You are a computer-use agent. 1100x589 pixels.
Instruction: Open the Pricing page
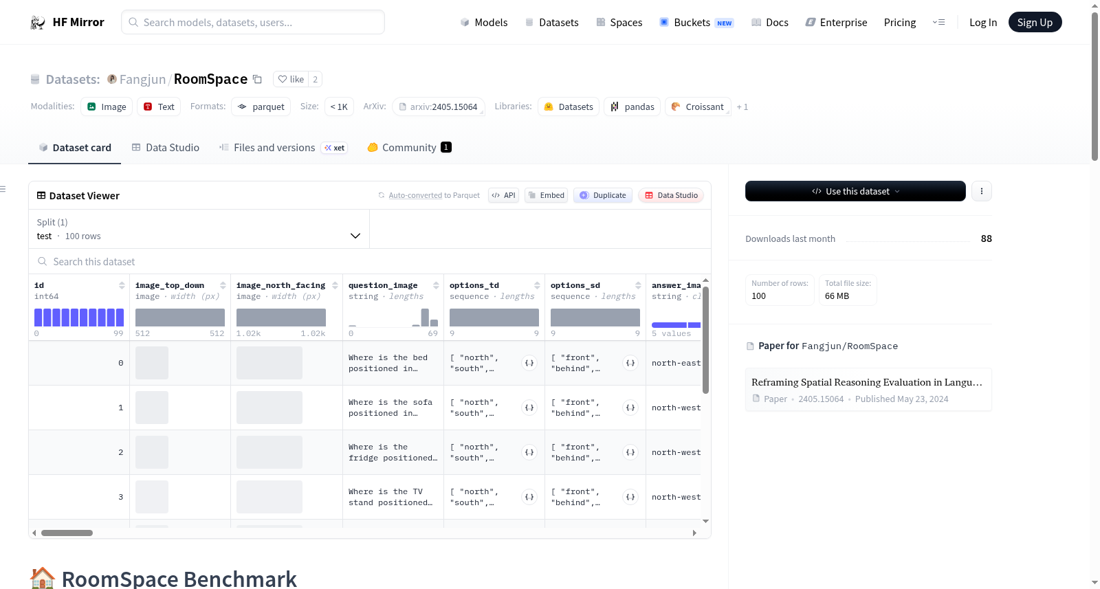900,22
